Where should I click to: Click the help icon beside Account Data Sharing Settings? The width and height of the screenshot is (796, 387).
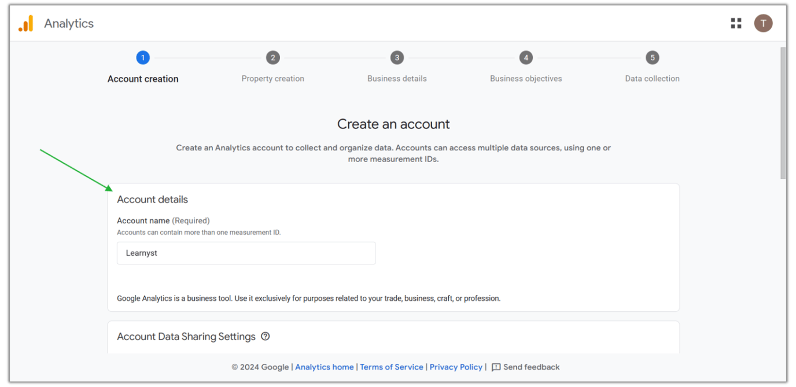tap(266, 336)
